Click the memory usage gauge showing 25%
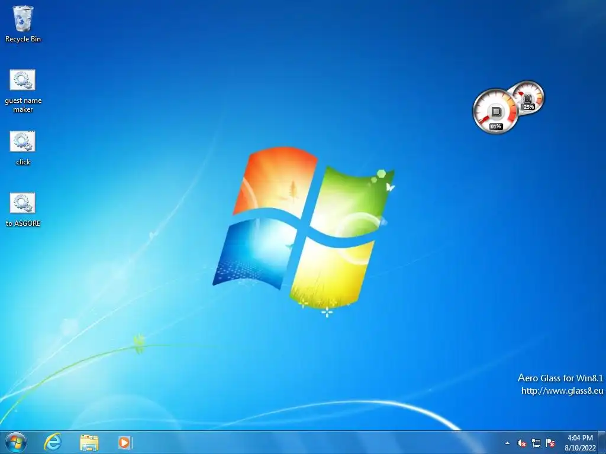The image size is (606, 454). pos(528,97)
